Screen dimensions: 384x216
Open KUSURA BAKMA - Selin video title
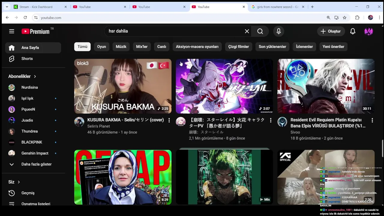point(125,120)
